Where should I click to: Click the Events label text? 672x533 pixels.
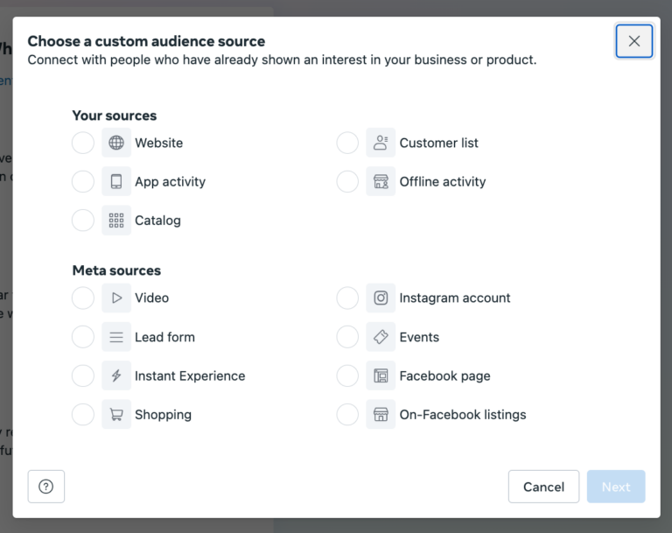point(419,337)
